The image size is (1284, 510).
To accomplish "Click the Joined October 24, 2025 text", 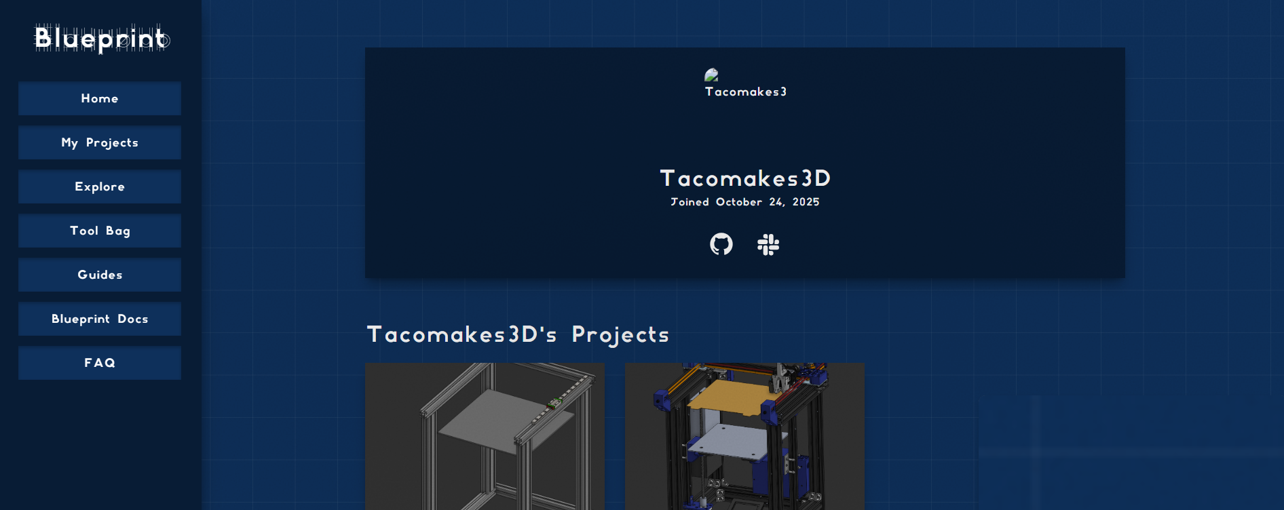I will tap(745, 202).
